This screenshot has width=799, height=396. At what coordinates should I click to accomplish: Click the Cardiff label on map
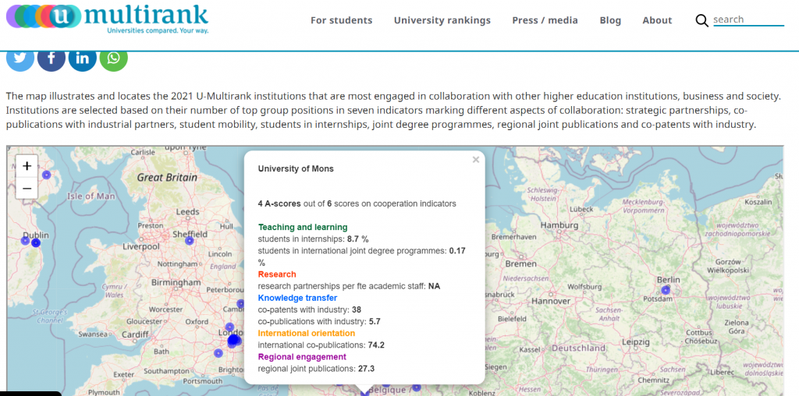tap(135, 335)
